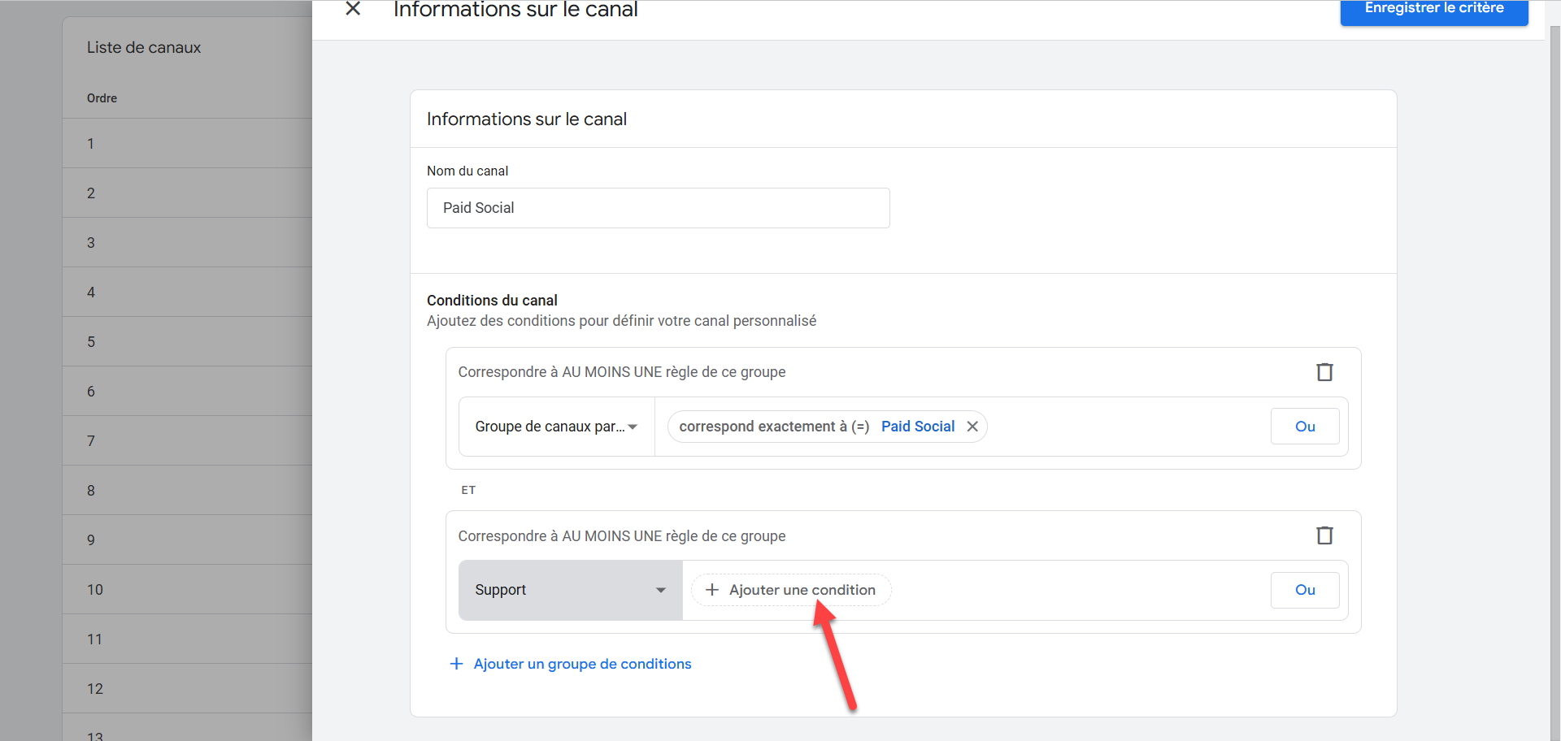Open the Paid Social condition chip
This screenshot has width=1561, height=741.
816,427
